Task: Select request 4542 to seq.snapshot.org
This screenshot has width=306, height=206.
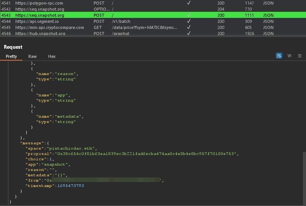Action: (x=40, y=9)
